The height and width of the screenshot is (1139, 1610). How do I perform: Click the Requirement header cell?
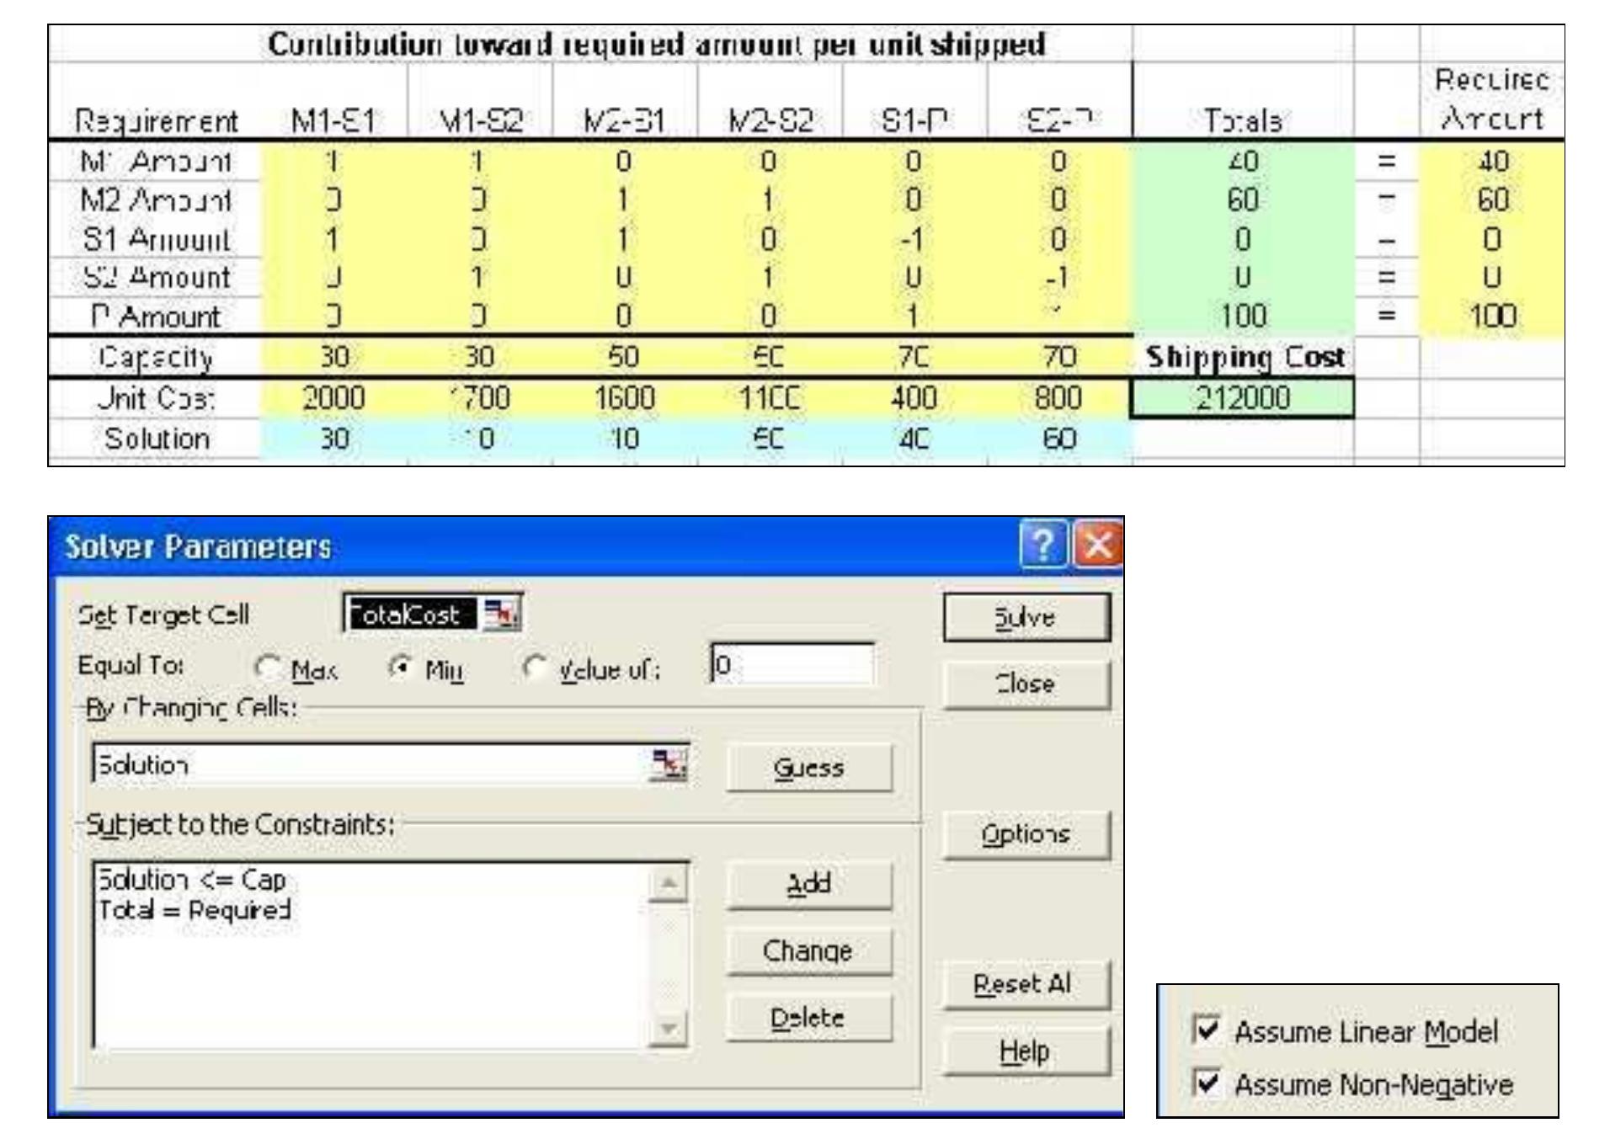157,121
